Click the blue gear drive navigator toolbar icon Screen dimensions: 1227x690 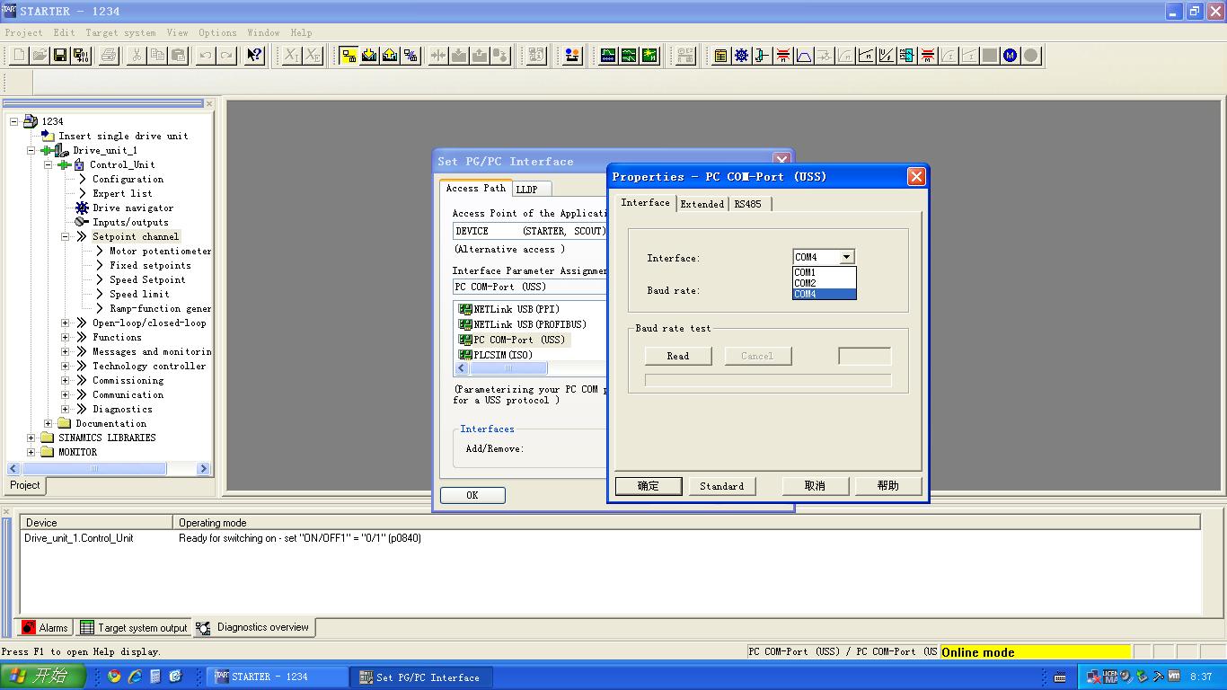point(741,56)
